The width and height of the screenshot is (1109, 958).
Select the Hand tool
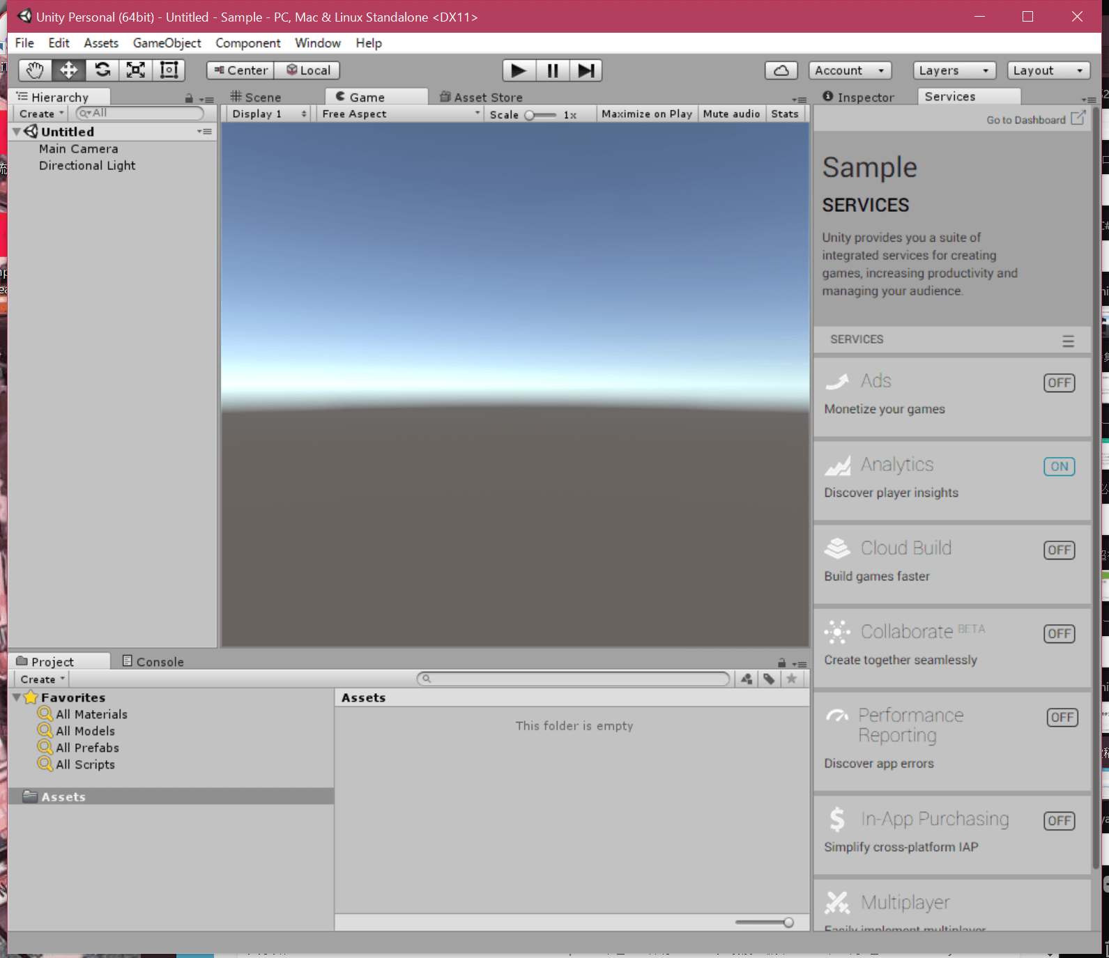pyautogui.click(x=35, y=70)
